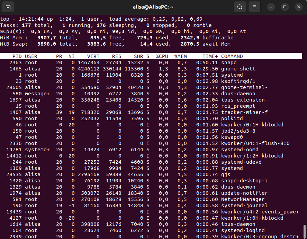The height and width of the screenshot is (239, 307).
Task: Select the snapd process name
Action: (x=229, y=63)
